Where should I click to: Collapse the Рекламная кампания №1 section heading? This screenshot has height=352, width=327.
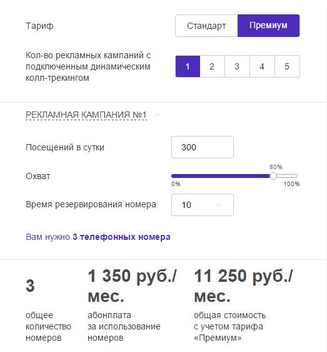pyautogui.click(x=86, y=115)
